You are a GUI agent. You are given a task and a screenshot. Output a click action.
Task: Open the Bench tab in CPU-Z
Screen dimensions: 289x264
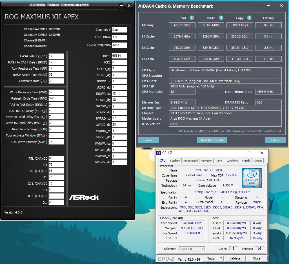[246, 161]
